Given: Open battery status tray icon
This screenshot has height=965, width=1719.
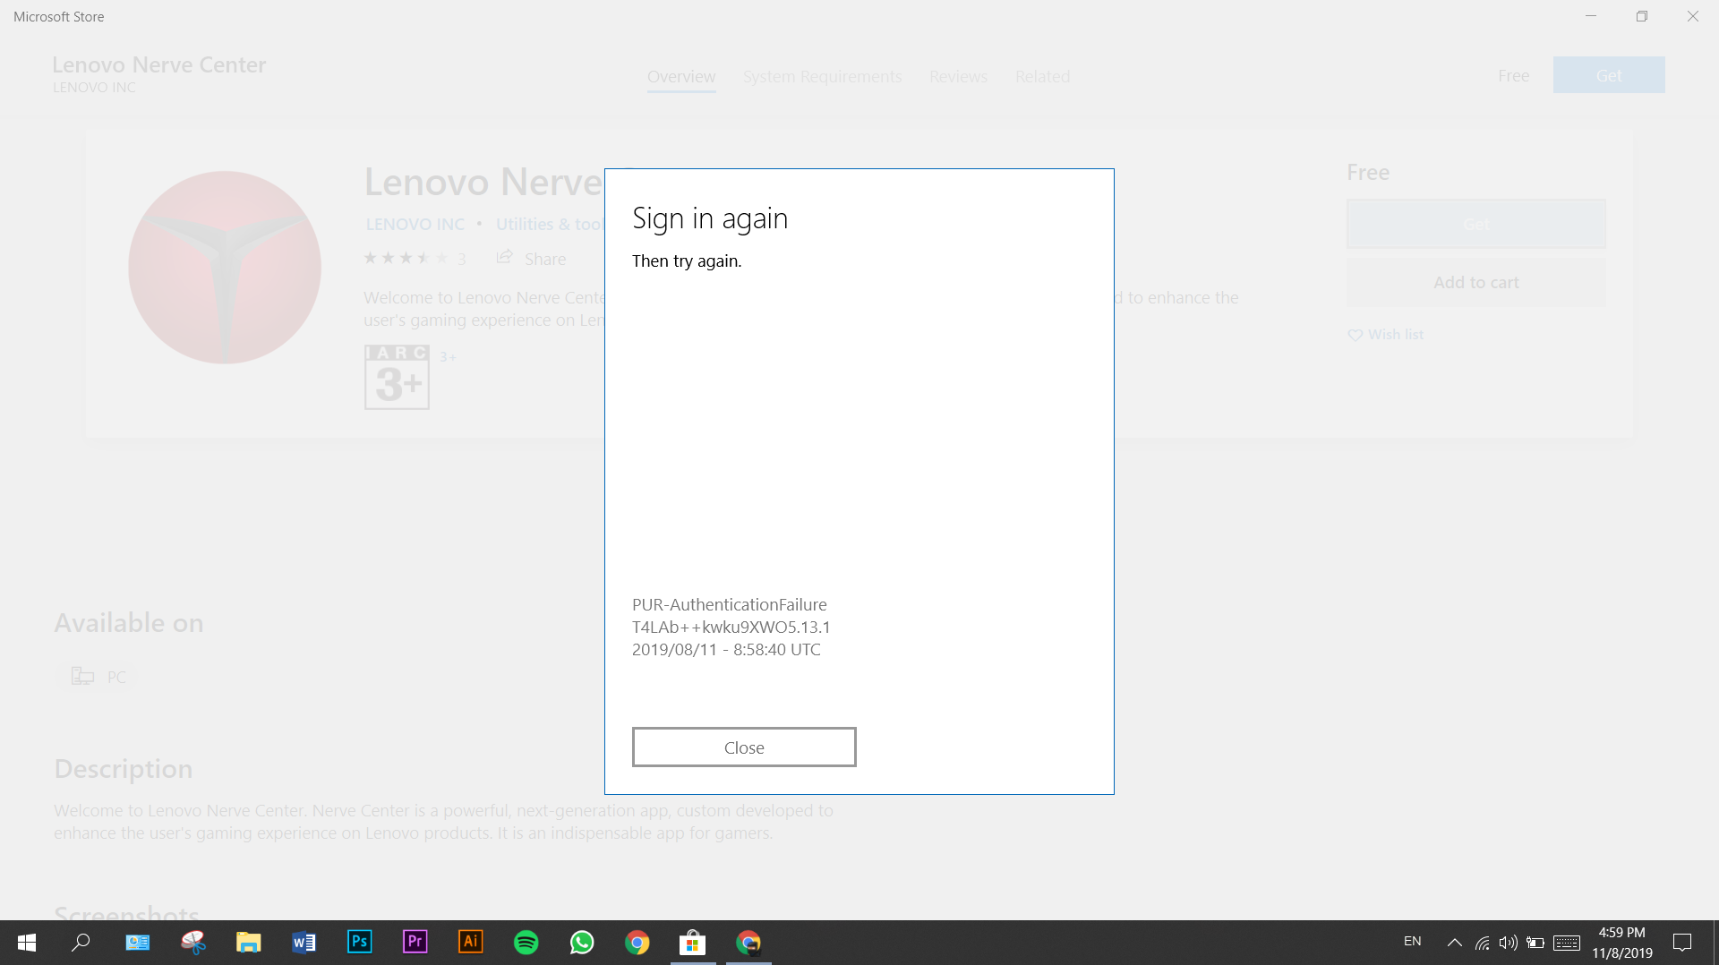Looking at the screenshot, I should pyautogui.click(x=1535, y=943).
